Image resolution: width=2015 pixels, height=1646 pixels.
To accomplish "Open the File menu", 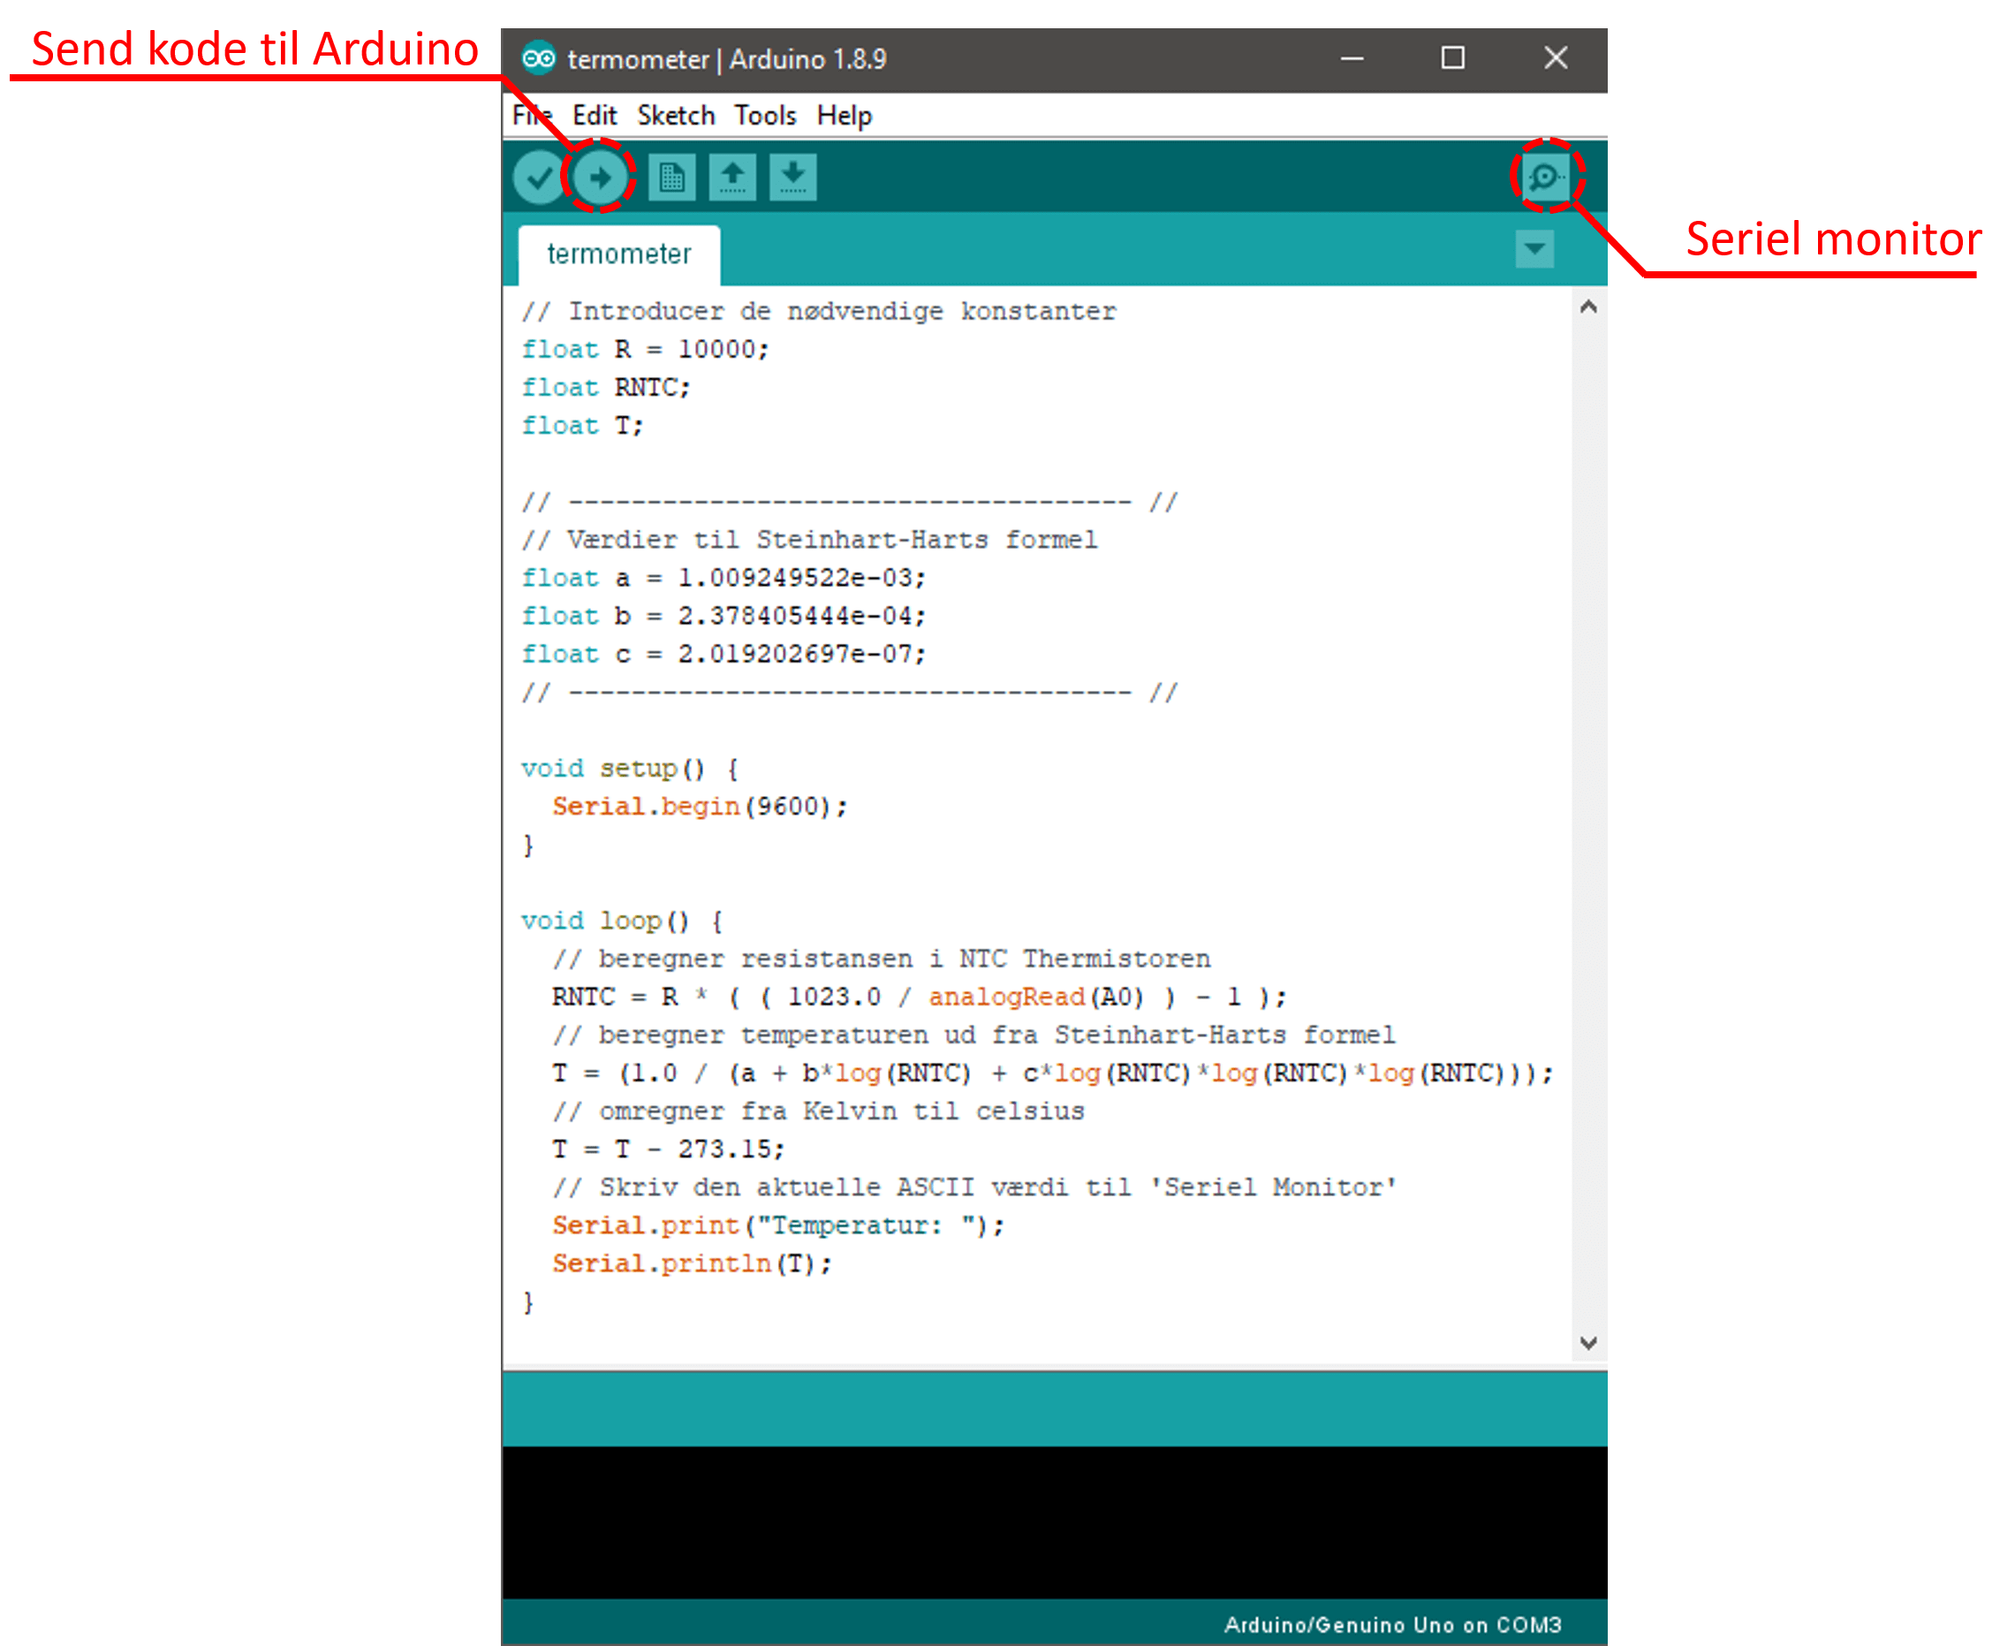I will pyautogui.click(x=531, y=116).
